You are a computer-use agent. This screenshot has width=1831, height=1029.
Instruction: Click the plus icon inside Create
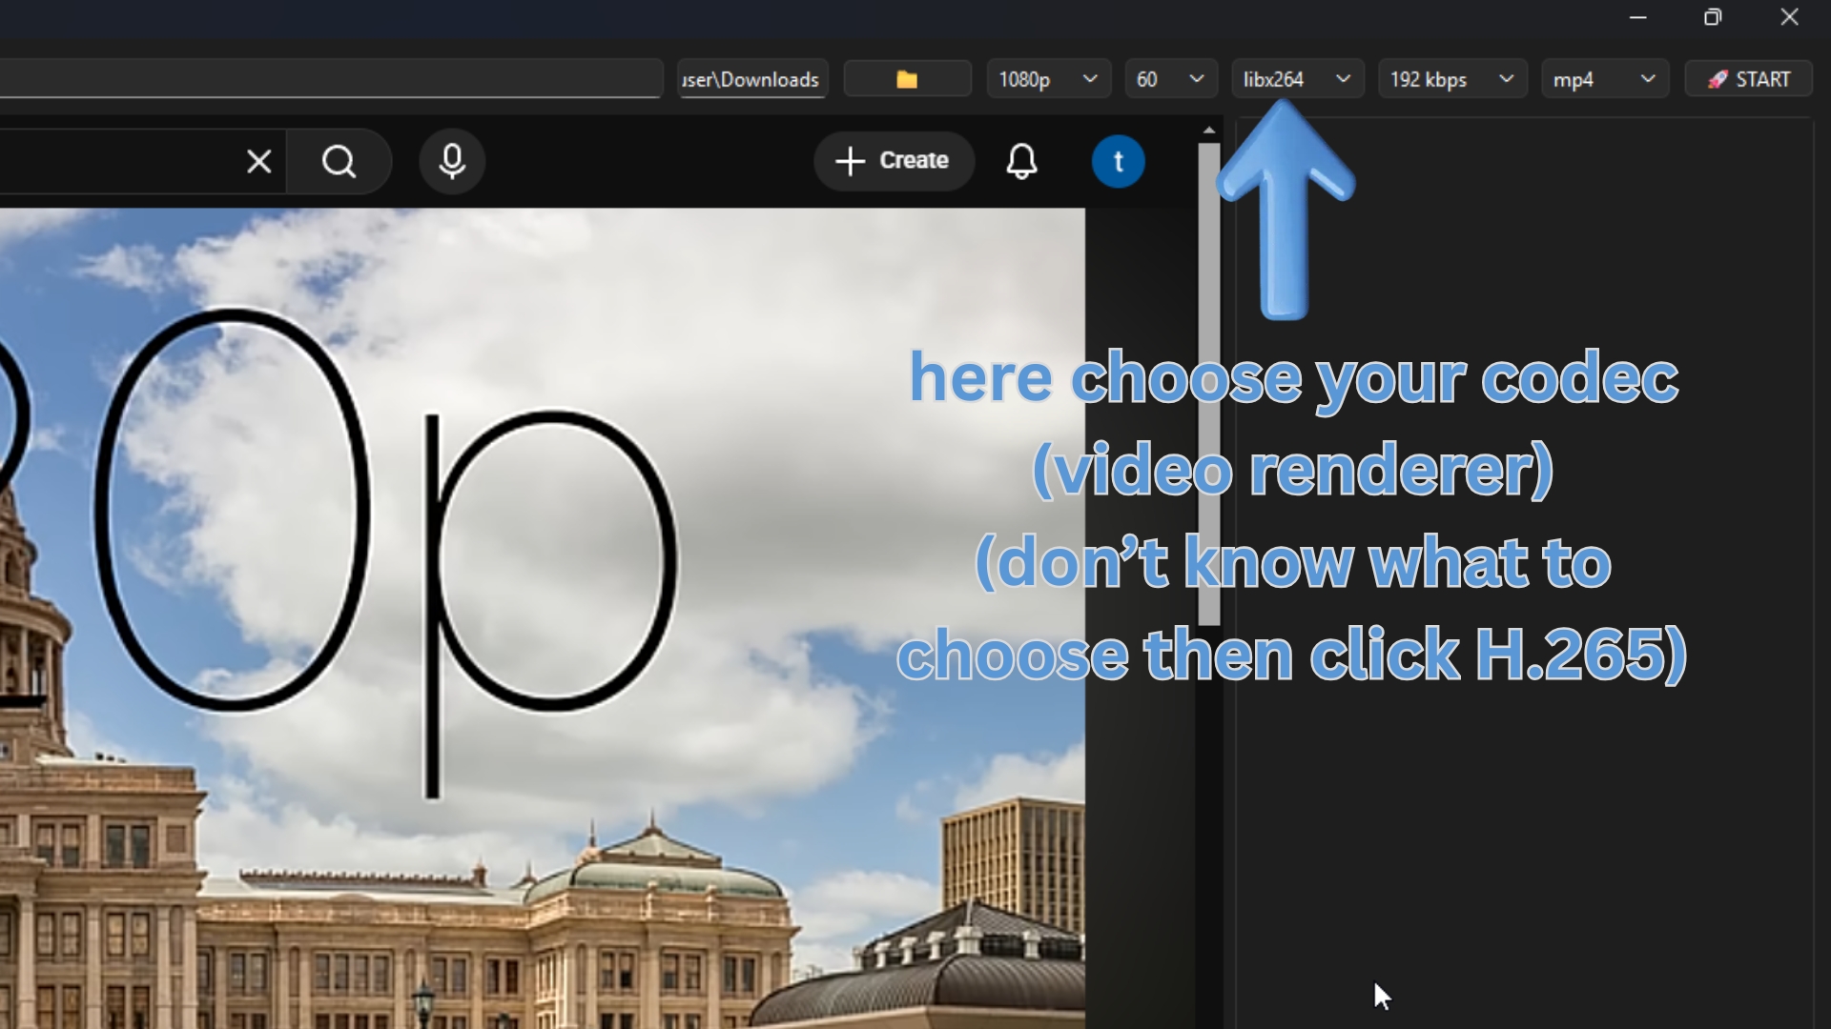(850, 161)
